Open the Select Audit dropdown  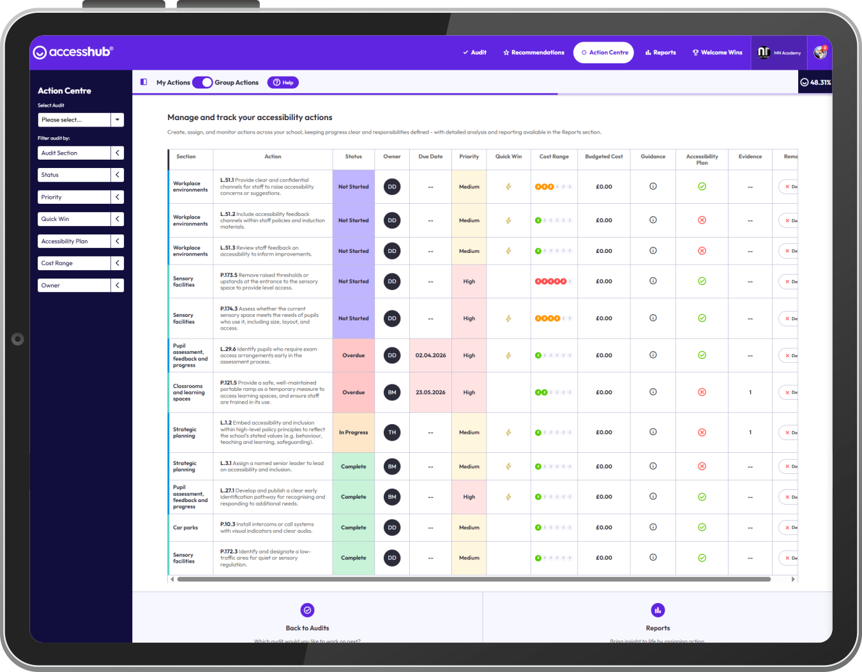[80, 119]
